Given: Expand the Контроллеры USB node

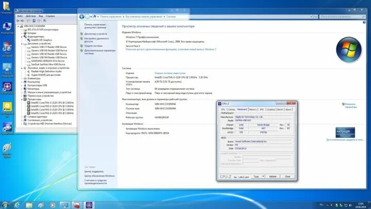Looking at the screenshot, I should pyautogui.click(x=22, y=85).
